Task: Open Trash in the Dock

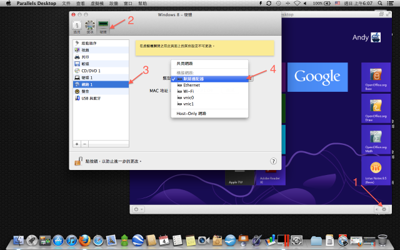Action: click(x=382, y=240)
